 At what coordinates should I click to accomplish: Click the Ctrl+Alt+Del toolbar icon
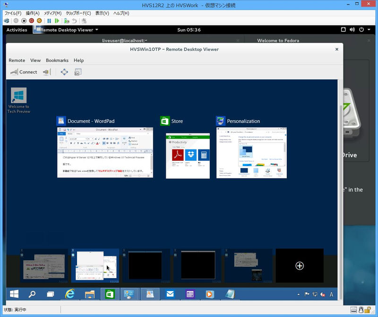pos(7,21)
